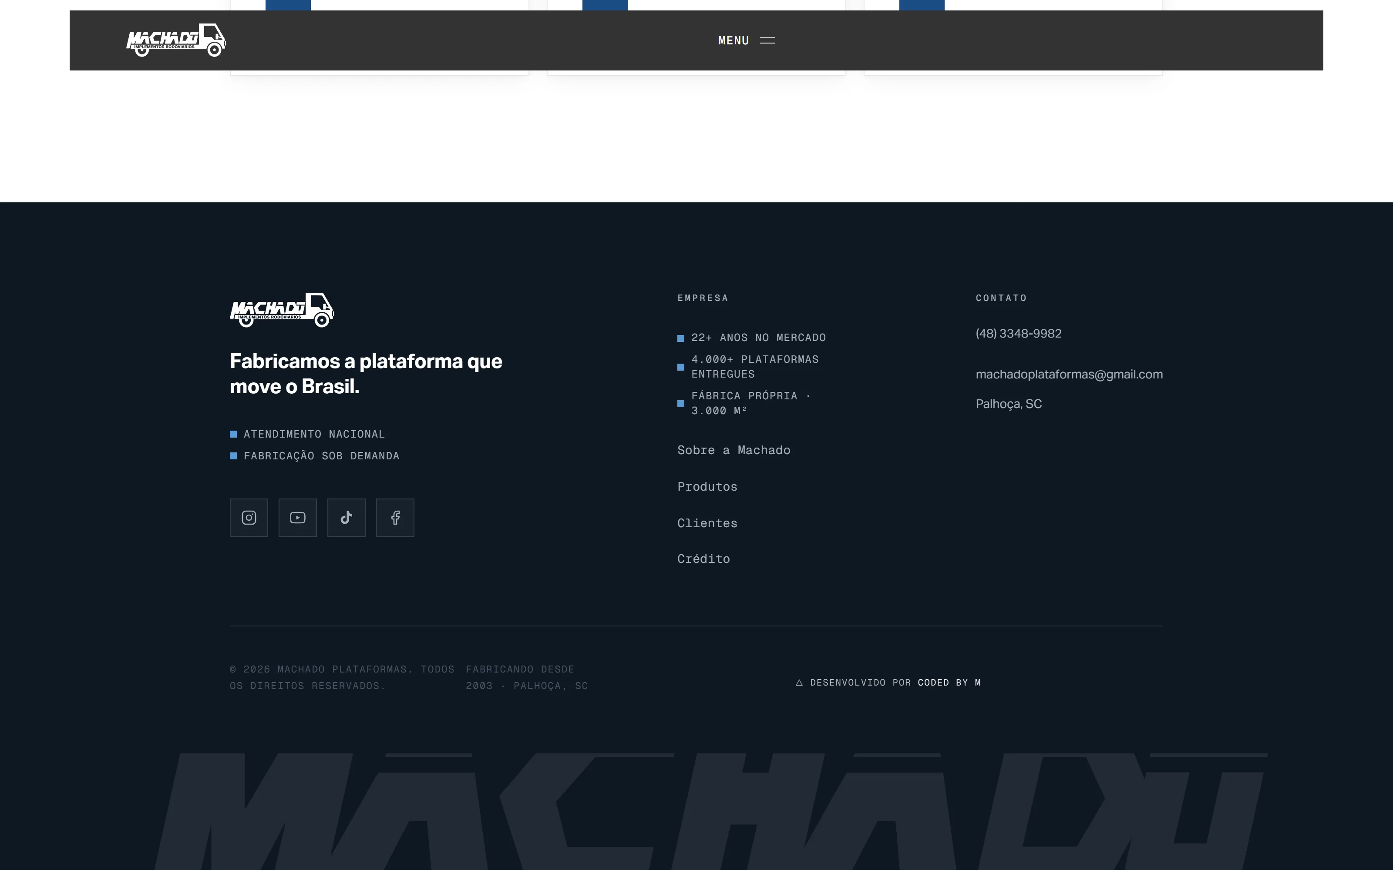Open the Clientes footer link
This screenshot has height=870, width=1393.
point(707,523)
